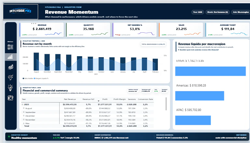Click the Total Selecionado badge
Screen dimensions: 250x143
(153, 44)
